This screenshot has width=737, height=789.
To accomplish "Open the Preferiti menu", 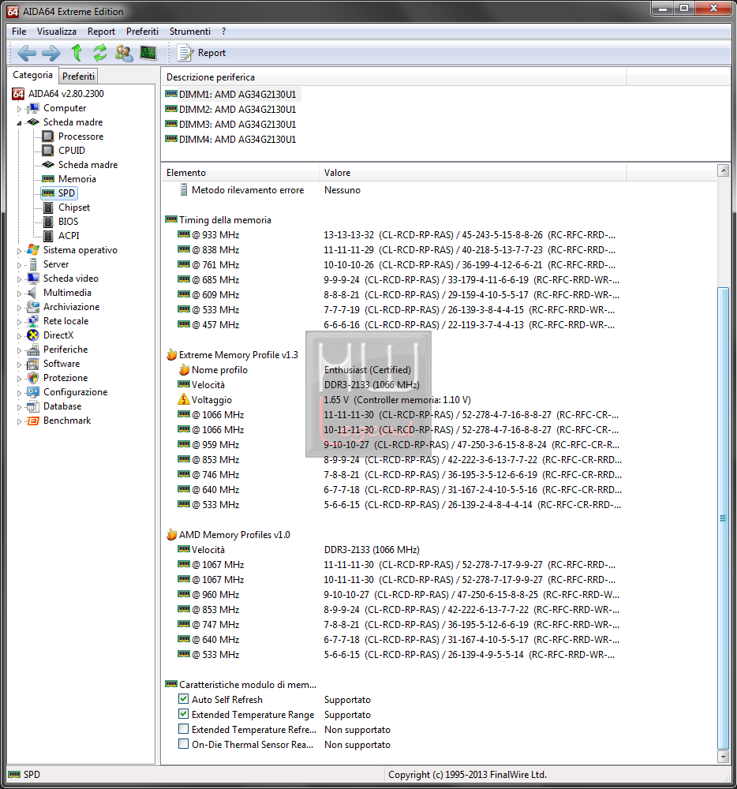I will coord(142,32).
